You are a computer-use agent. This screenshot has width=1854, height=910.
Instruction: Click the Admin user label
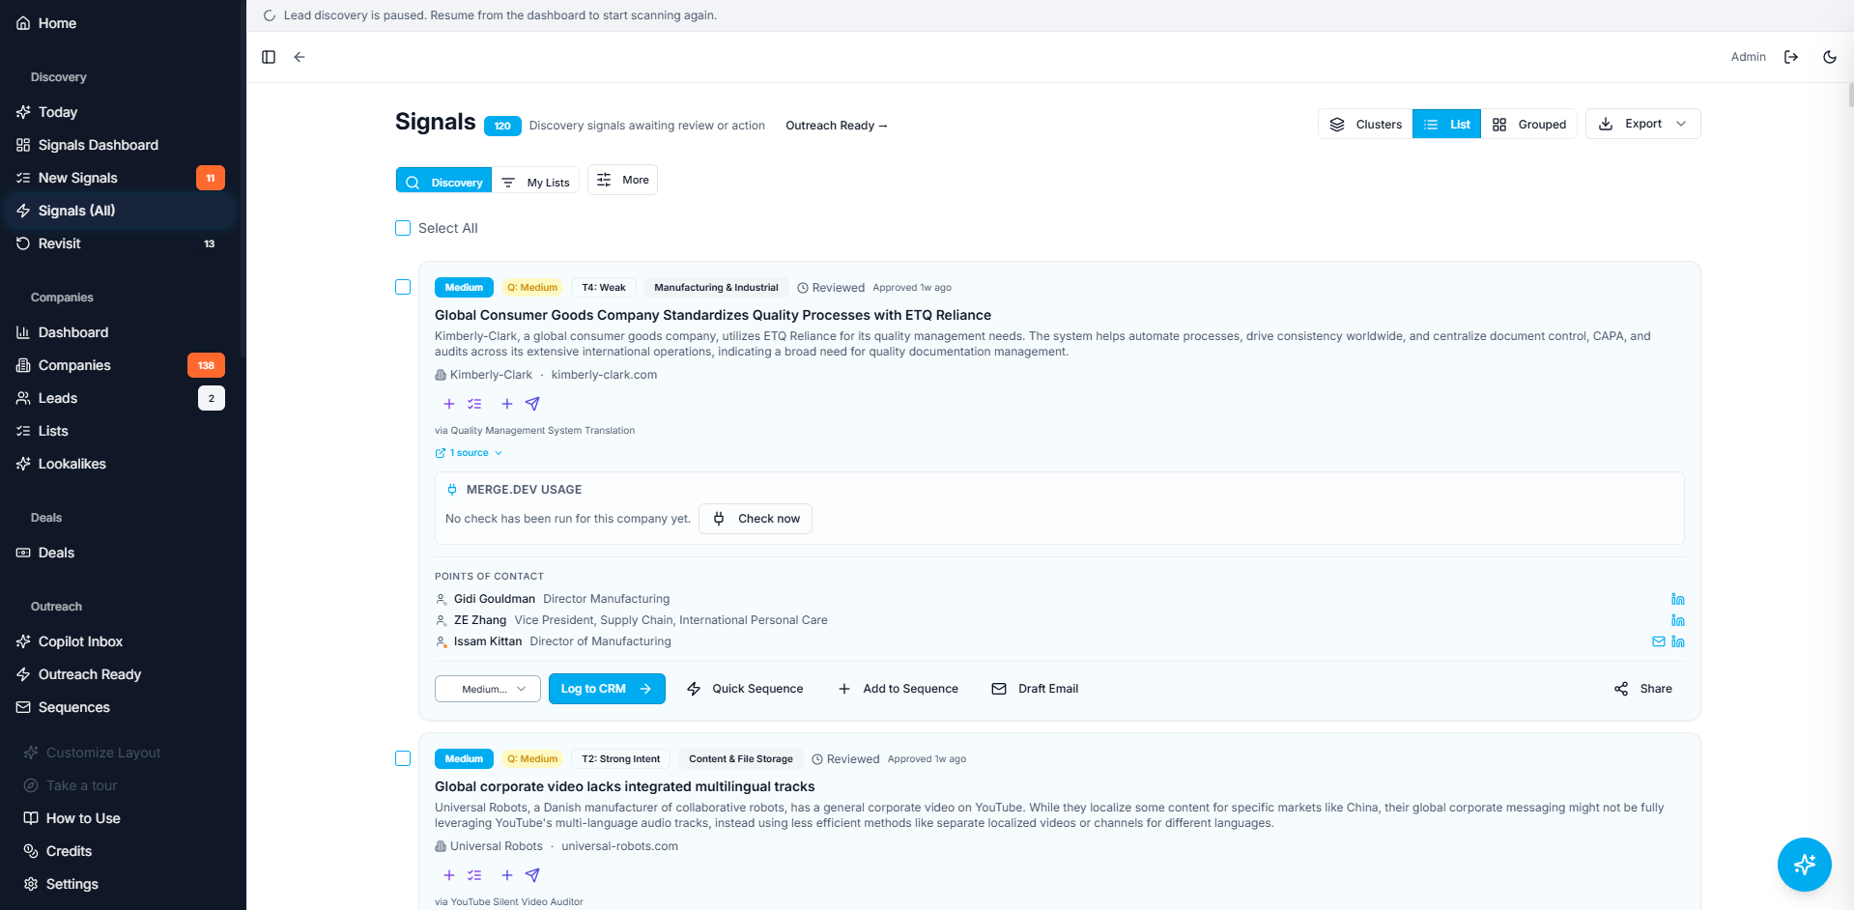(1749, 57)
